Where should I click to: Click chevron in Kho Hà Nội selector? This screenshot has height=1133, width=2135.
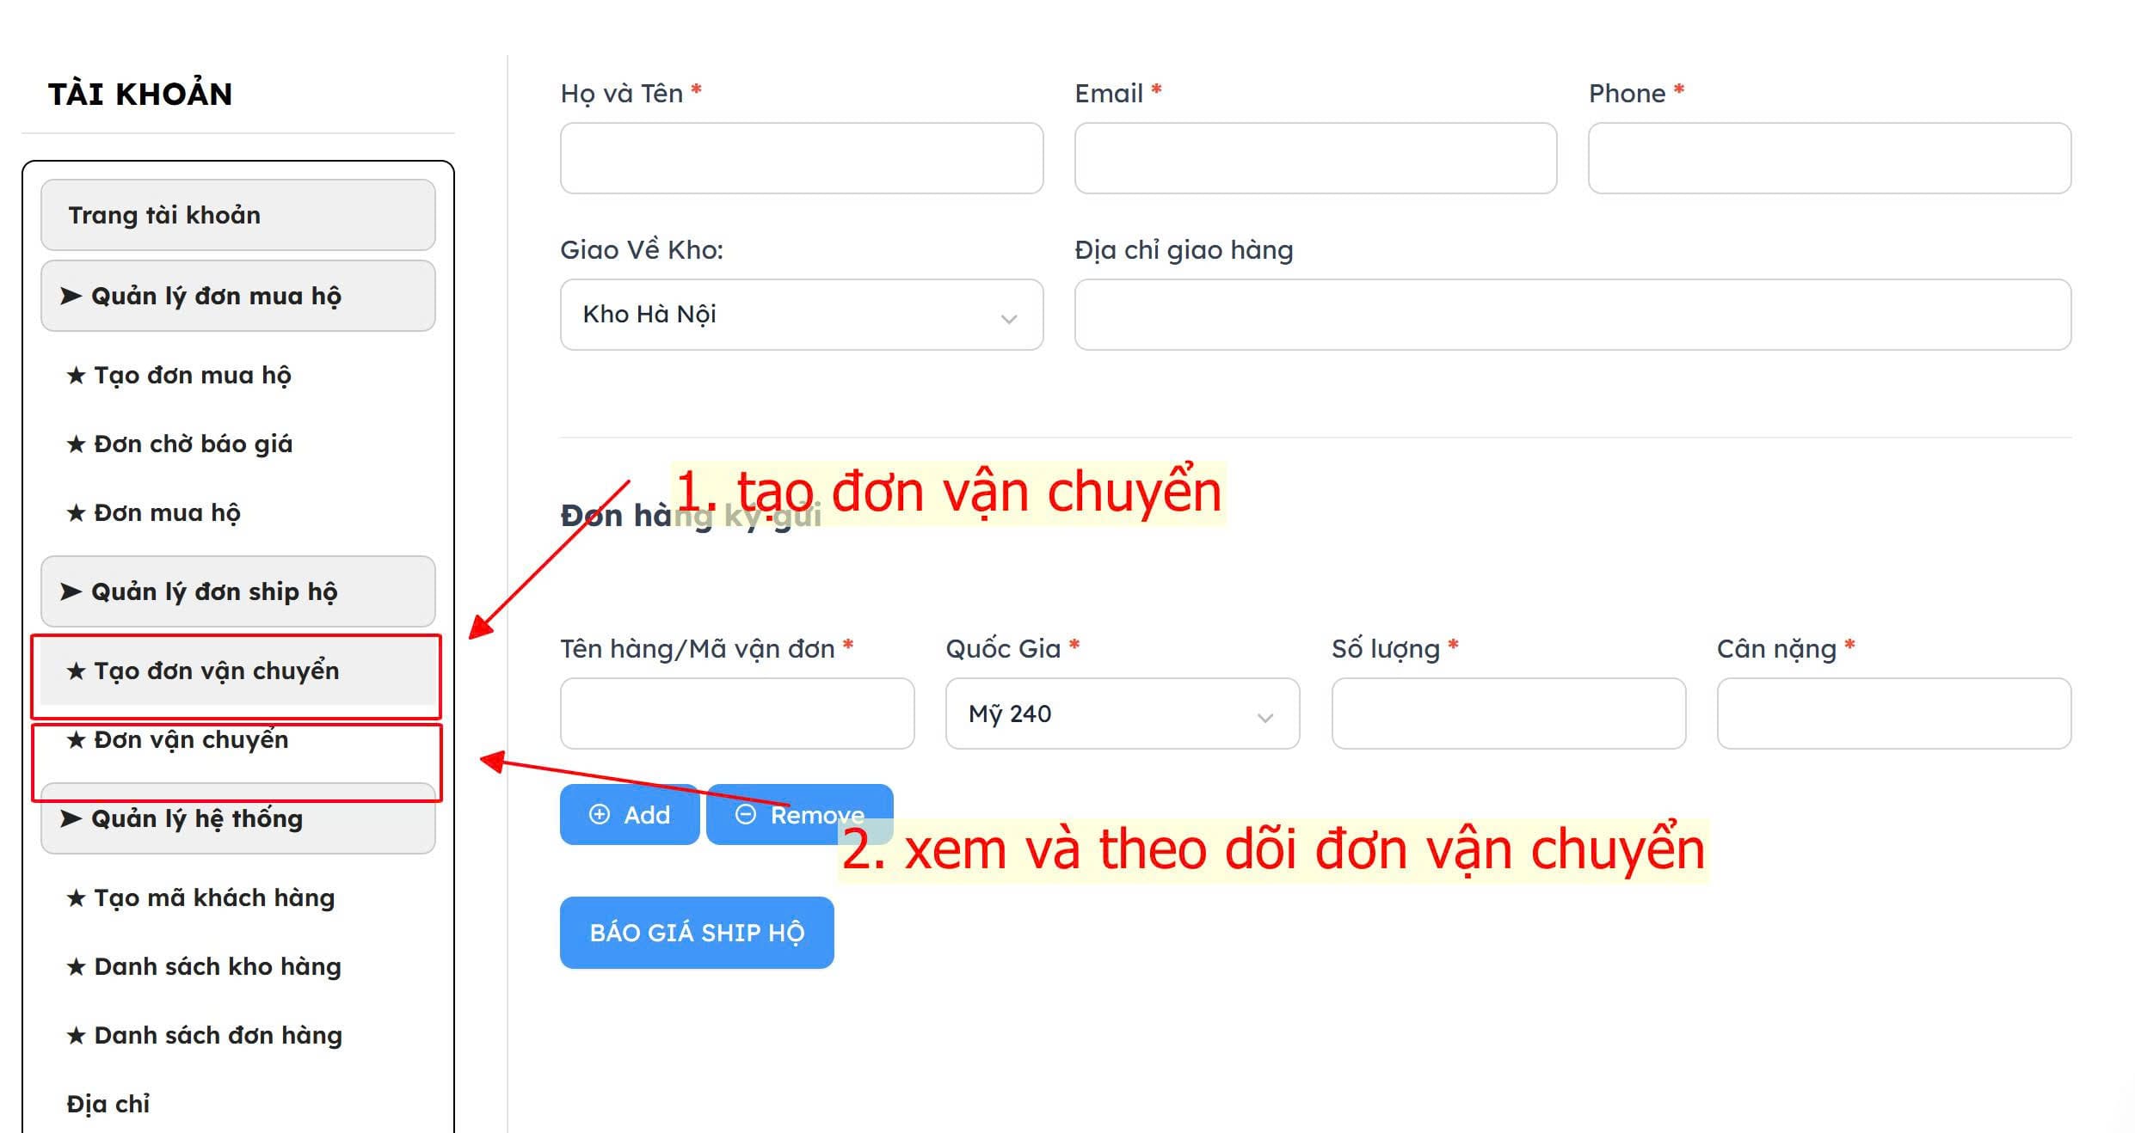(1009, 319)
